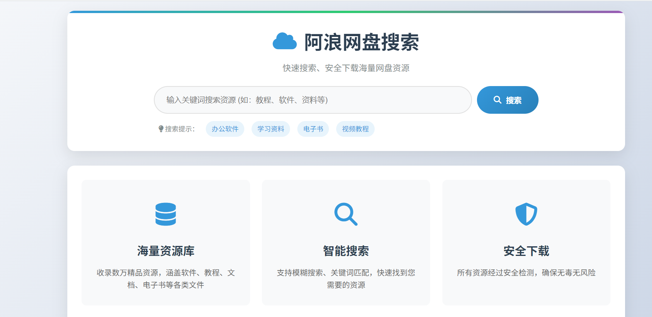Click the 安全下载 card heading
The width and height of the screenshot is (652, 317).
point(526,251)
